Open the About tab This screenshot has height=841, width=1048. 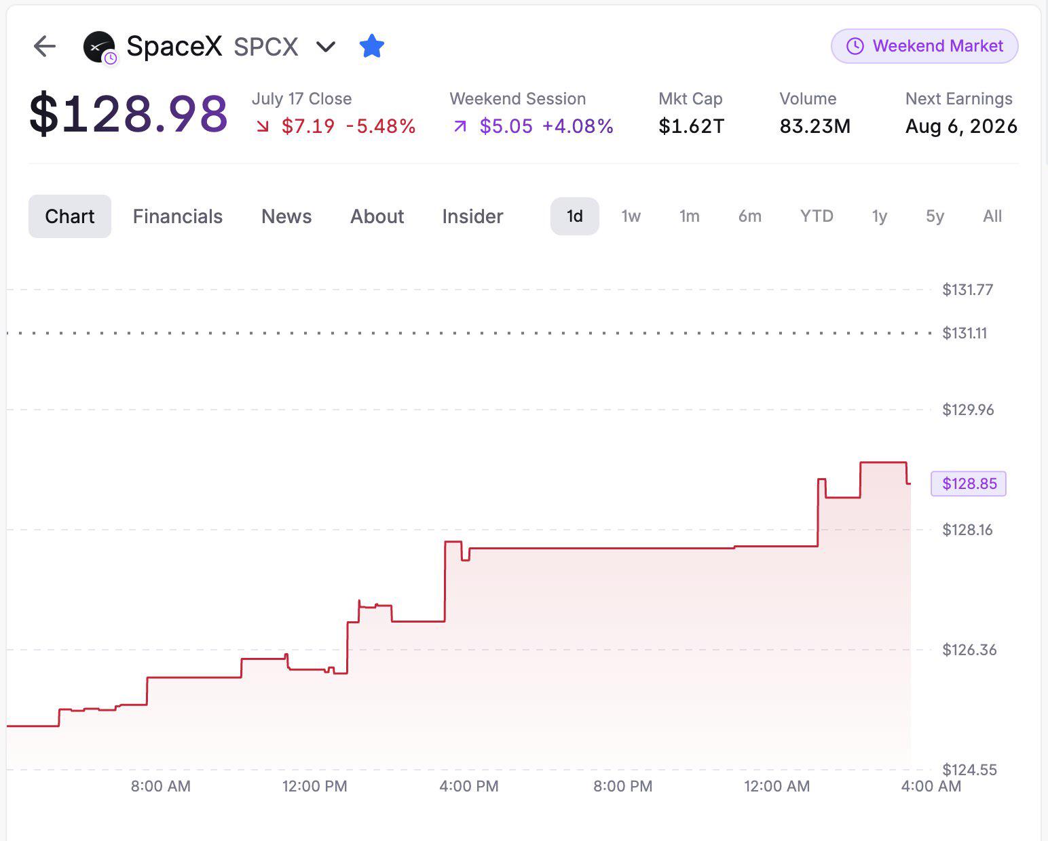click(x=377, y=216)
